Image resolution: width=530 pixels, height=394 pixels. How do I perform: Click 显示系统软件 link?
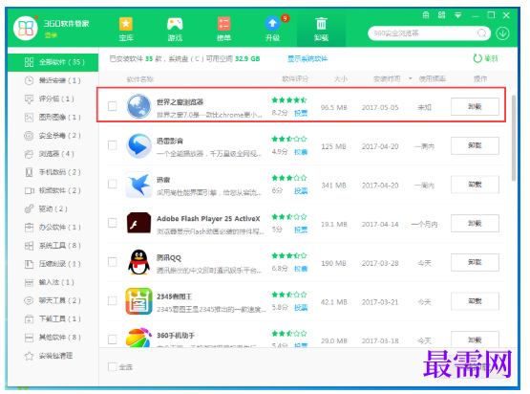[x=307, y=59]
